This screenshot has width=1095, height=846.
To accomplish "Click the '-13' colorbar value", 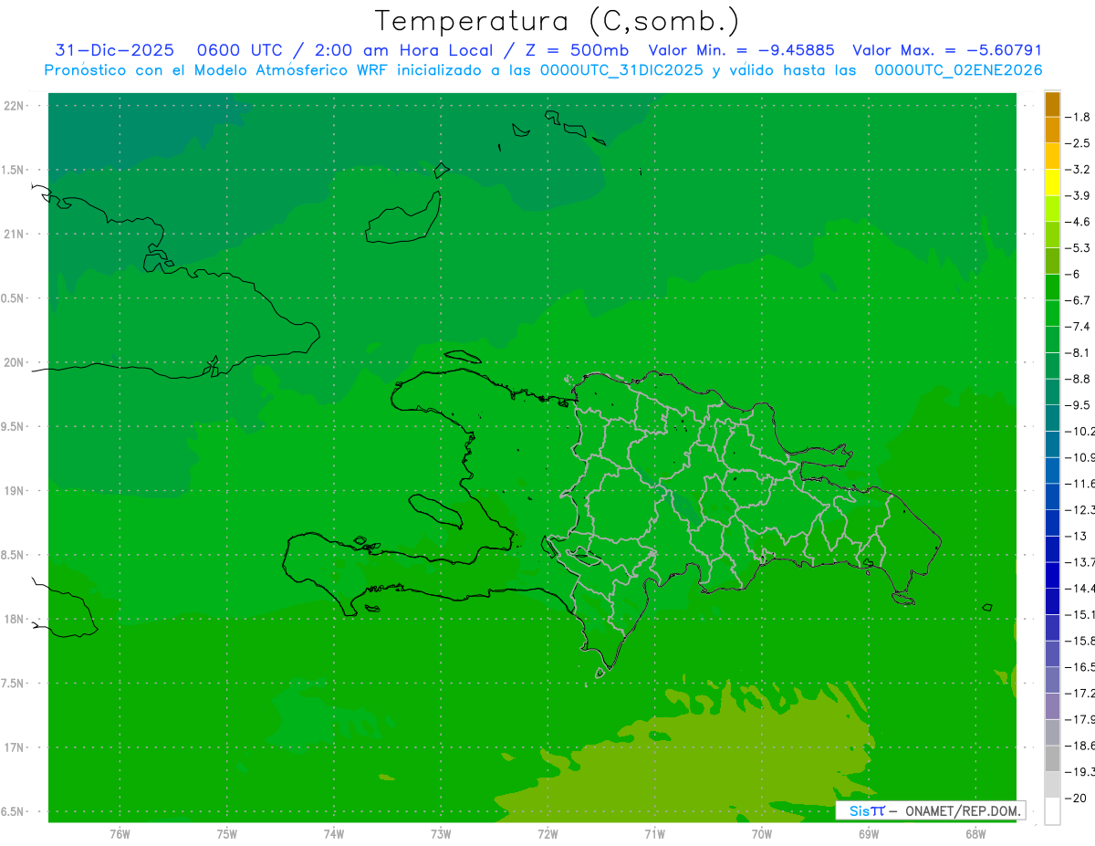I will [x=1076, y=536].
